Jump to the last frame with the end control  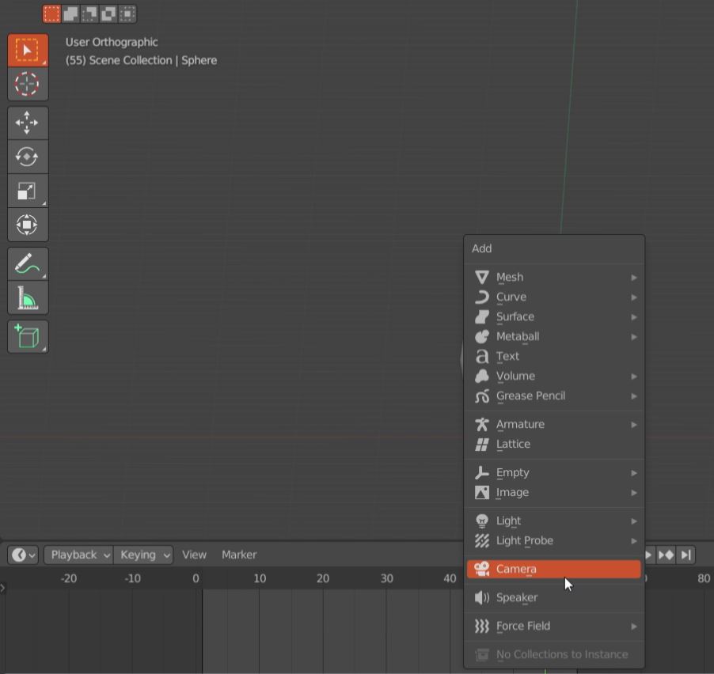pyautogui.click(x=686, y=555)
